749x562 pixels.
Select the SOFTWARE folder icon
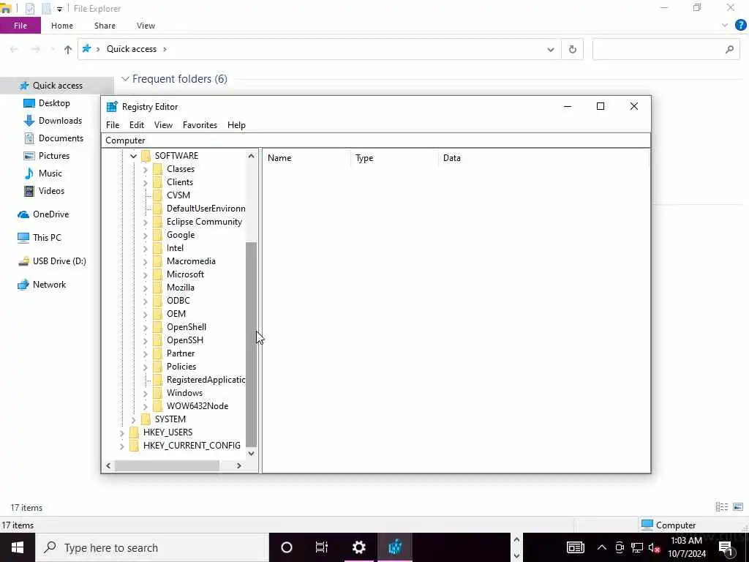[146, 156]
